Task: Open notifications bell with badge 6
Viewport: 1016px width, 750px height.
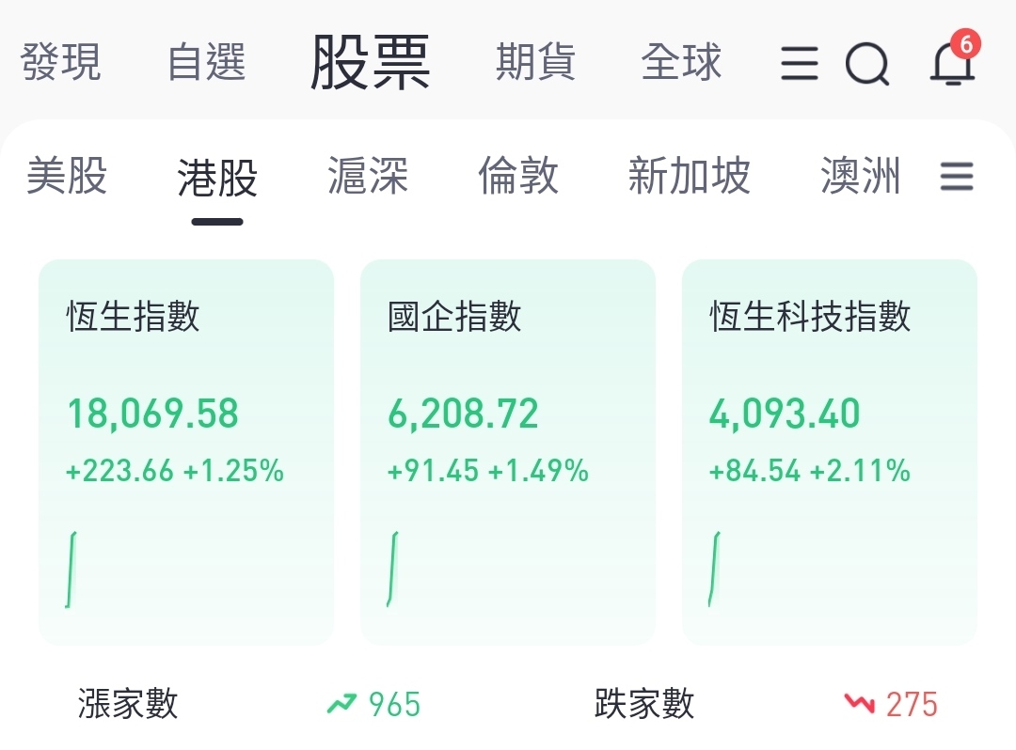Action: click(x=955, y=58)
